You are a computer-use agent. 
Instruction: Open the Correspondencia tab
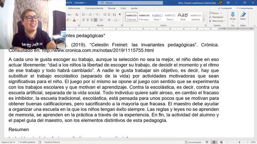point(94,8)
